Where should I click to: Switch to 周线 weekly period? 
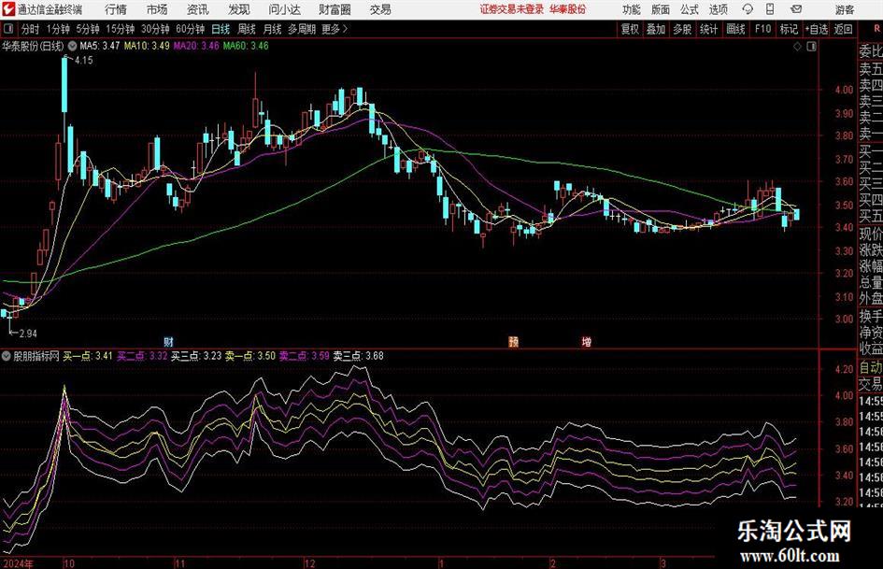tap(247, 29)
